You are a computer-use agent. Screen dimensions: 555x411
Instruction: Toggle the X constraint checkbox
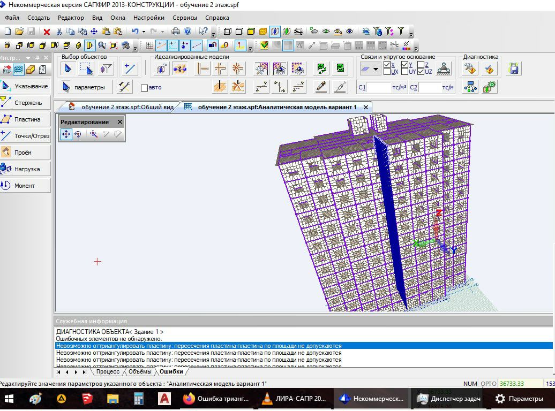click(387, 65)
